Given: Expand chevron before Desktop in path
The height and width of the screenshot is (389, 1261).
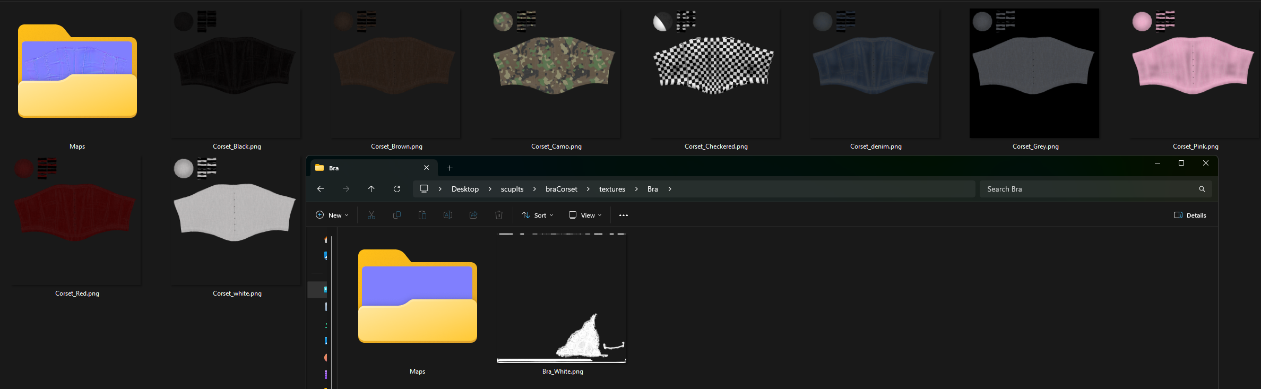Looking at the screenshot, I should pos(440,189).
